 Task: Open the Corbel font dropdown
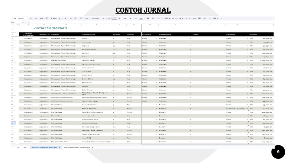pos(98,18)
